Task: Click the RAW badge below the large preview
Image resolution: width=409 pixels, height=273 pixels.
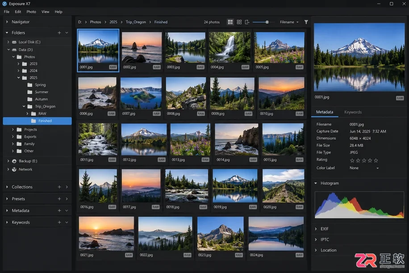Action: 400,98
